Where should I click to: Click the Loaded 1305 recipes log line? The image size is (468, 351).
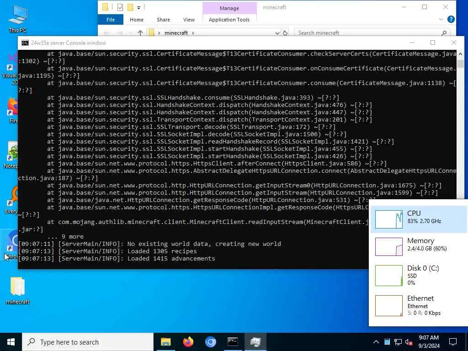pos(108,251)
